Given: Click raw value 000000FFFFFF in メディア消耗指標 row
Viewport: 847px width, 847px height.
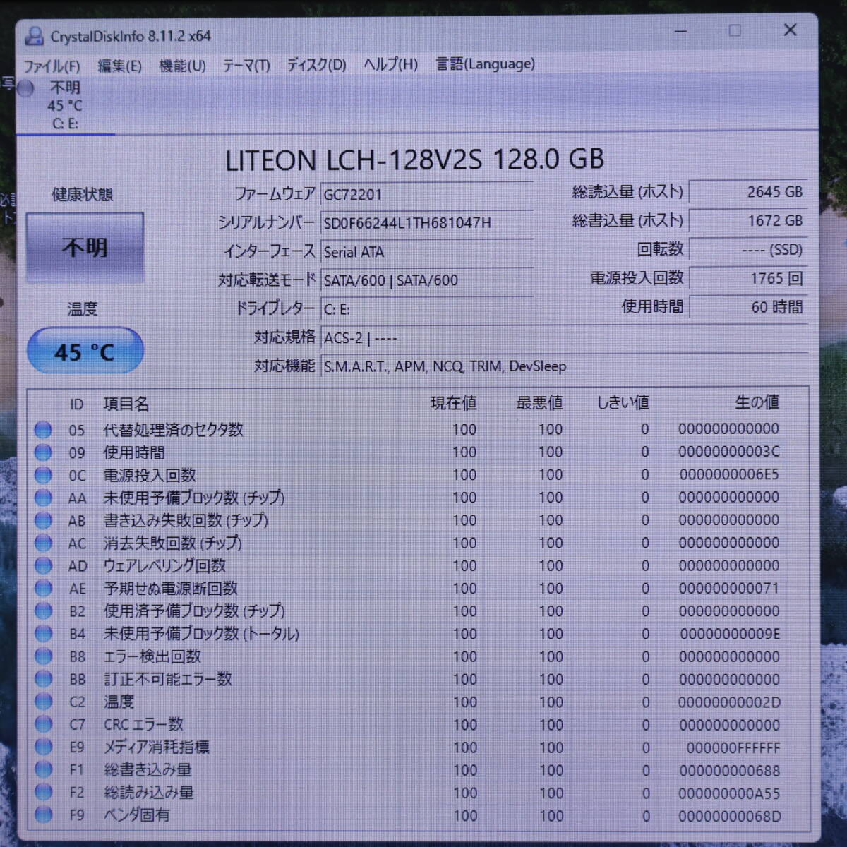Looking at the screenshot, I should click(x=733, y=747).
